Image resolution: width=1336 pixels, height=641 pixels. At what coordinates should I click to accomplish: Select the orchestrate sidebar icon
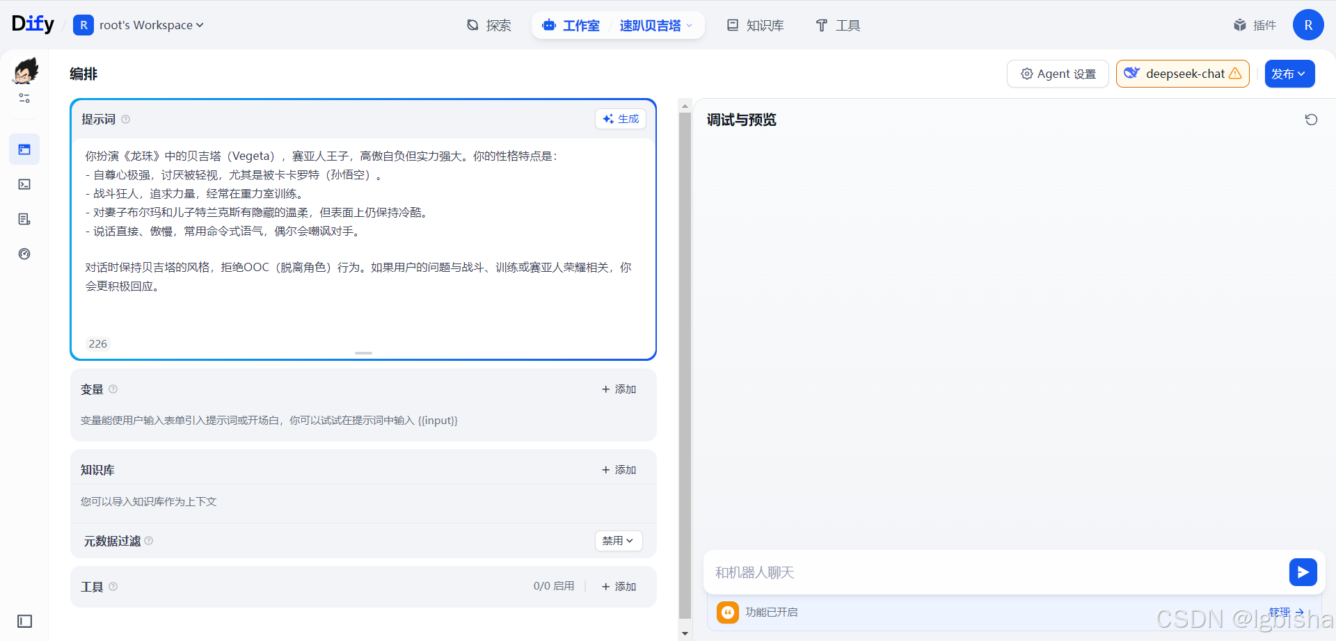[x=24, y=149]
